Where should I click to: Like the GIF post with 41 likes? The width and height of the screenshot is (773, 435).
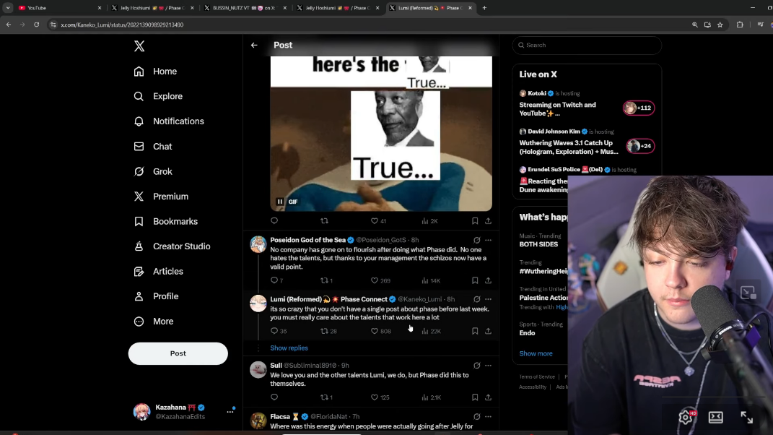click(379, 220)
